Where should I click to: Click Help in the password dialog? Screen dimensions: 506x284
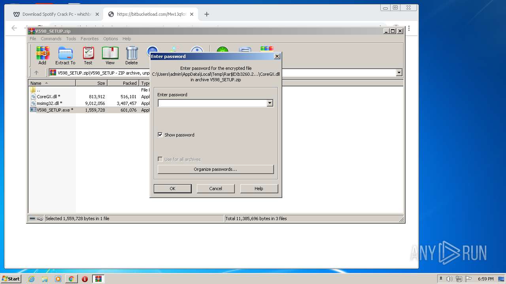tap(259, 189)
